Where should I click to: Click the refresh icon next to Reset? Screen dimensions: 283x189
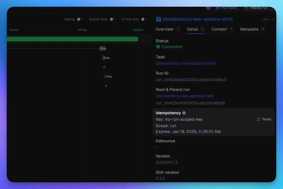258,119
